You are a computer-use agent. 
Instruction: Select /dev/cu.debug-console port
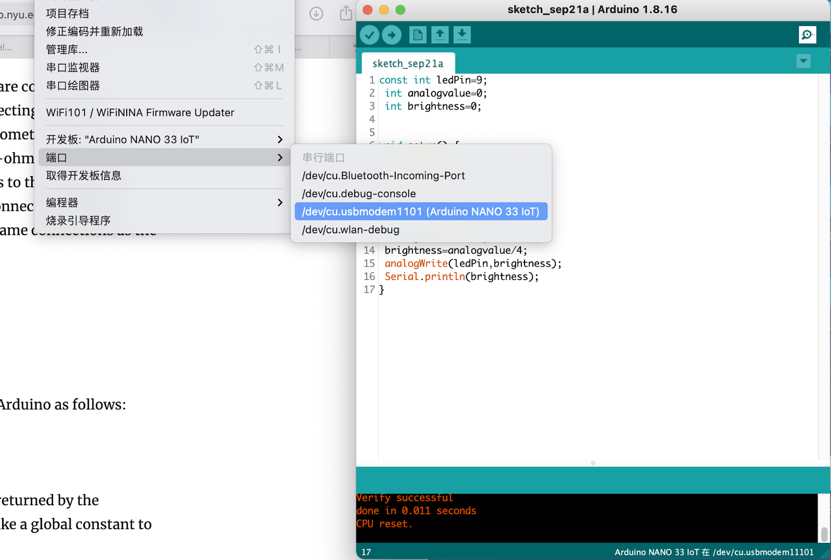421,194
